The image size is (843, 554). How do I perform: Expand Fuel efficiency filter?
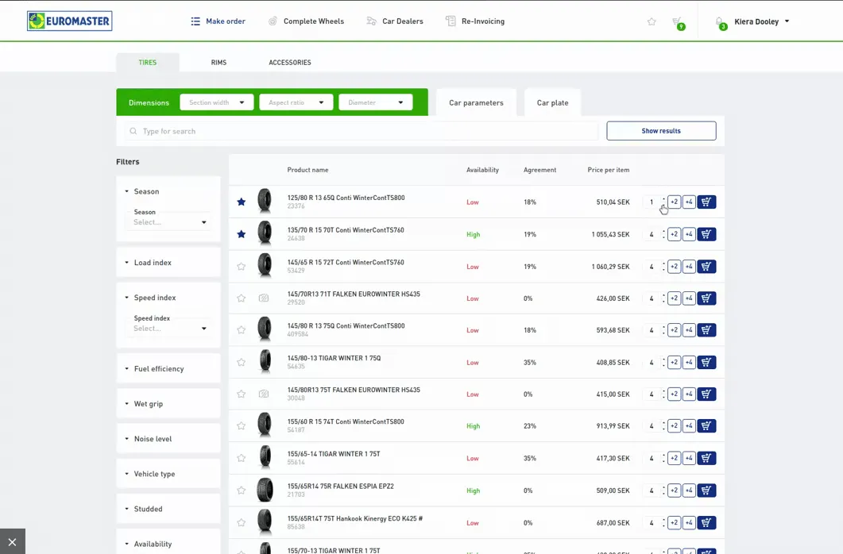point(168,369)
